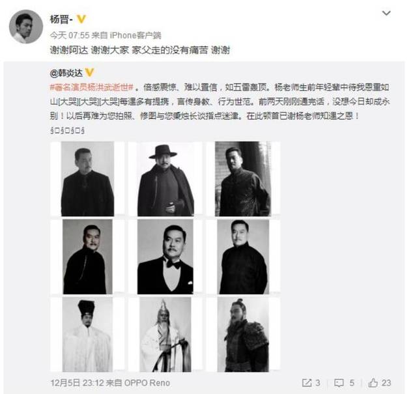Click the 12月5日 23:12 timestamp link

click(77, 383)
